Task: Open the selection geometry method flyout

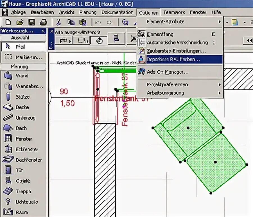Action: [64, 40]
